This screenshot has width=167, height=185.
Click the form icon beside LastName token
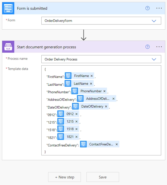coord(68,83)
